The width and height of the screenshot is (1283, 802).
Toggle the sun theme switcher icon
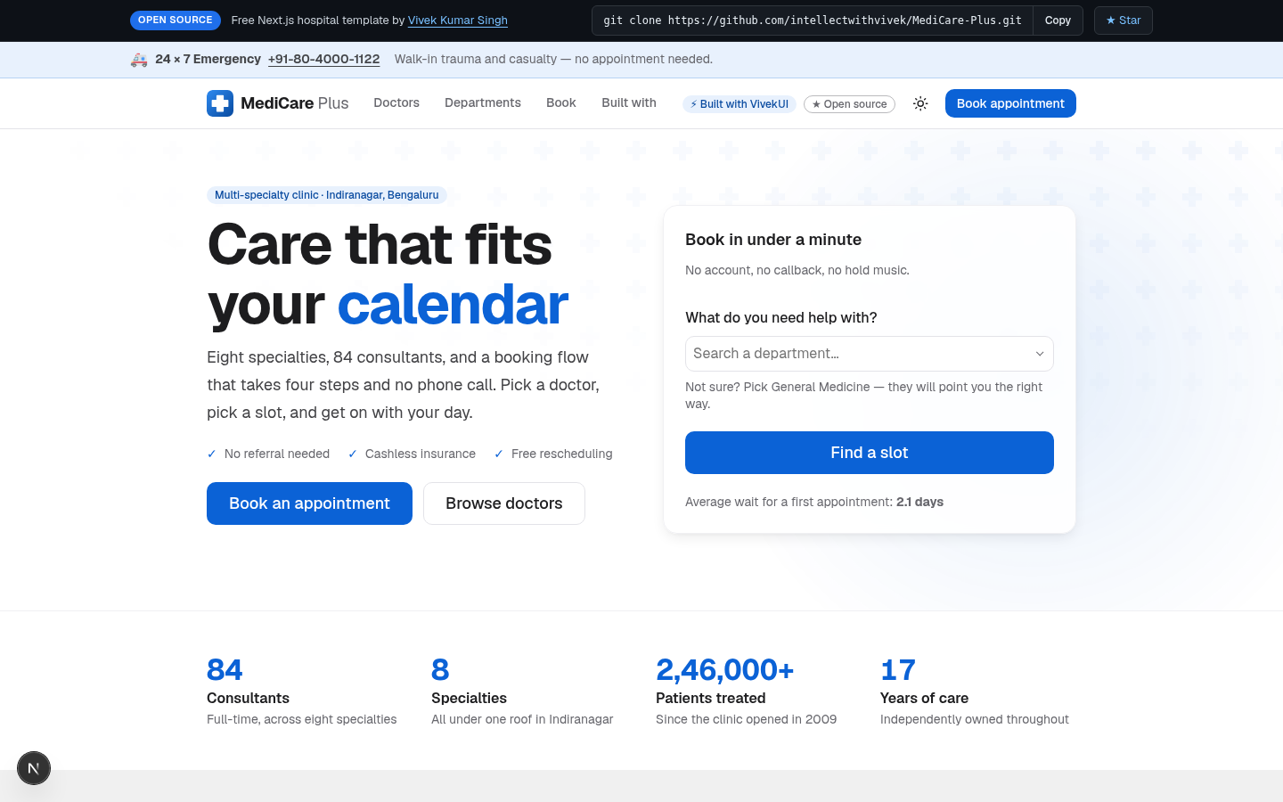point(920,103)
